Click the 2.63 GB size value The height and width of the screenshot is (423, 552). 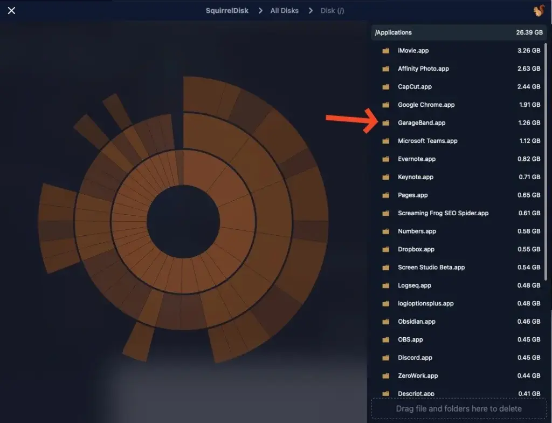pos(529,69)
